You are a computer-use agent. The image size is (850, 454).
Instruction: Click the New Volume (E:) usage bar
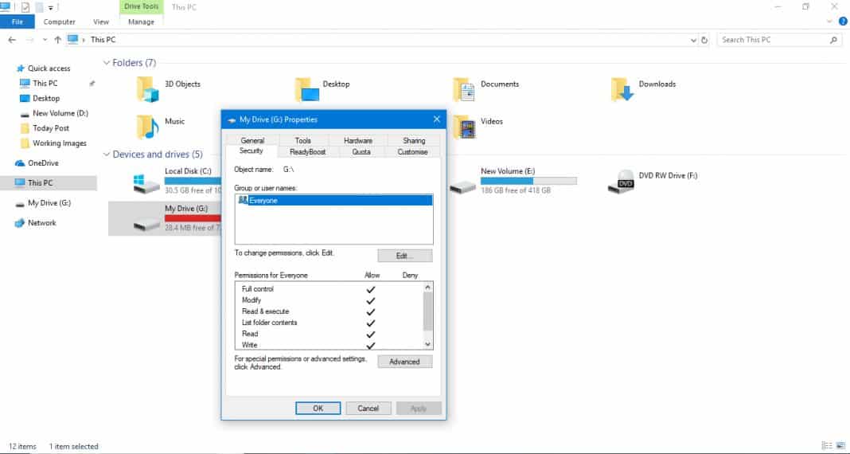[x=528, y=181]
